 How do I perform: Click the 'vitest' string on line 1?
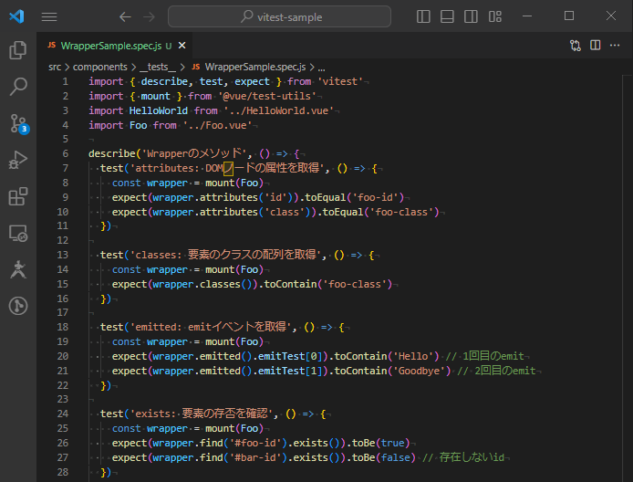click(340, 81)
